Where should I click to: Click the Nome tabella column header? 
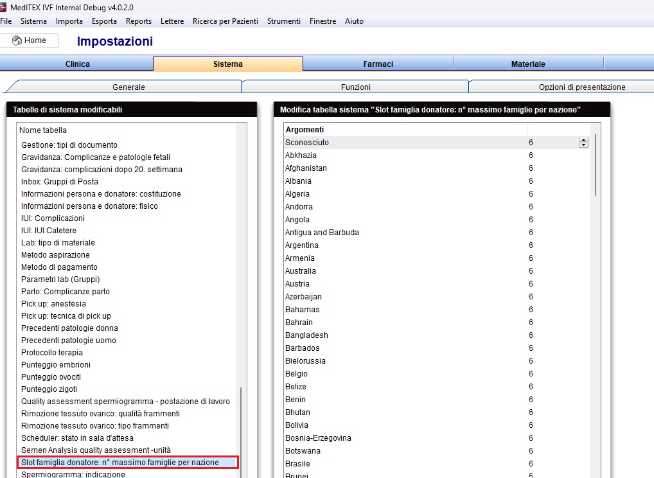tap(127, 130)
